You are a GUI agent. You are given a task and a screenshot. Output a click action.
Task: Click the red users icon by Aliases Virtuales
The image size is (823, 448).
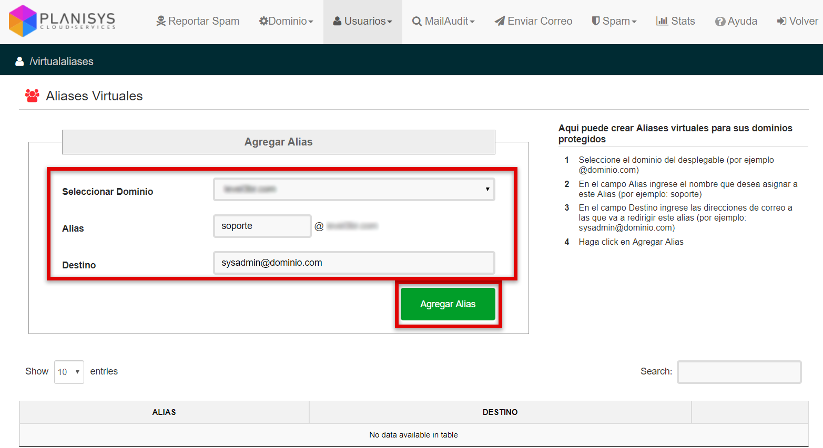click(x=32, y=96)
